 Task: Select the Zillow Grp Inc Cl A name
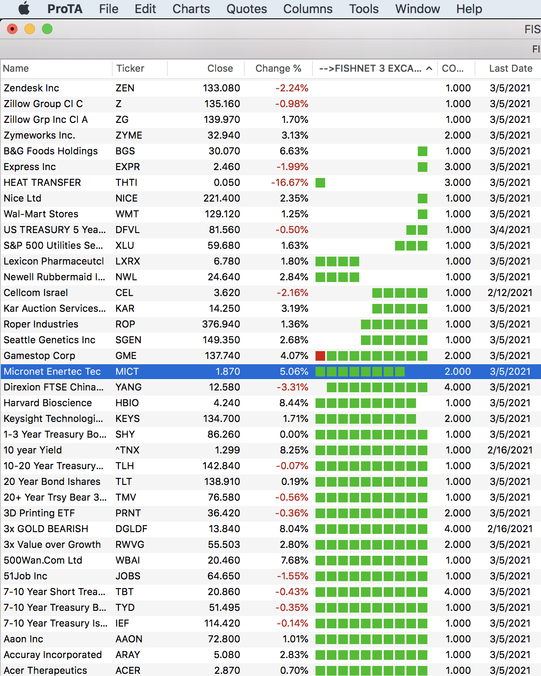coord(46,119)
